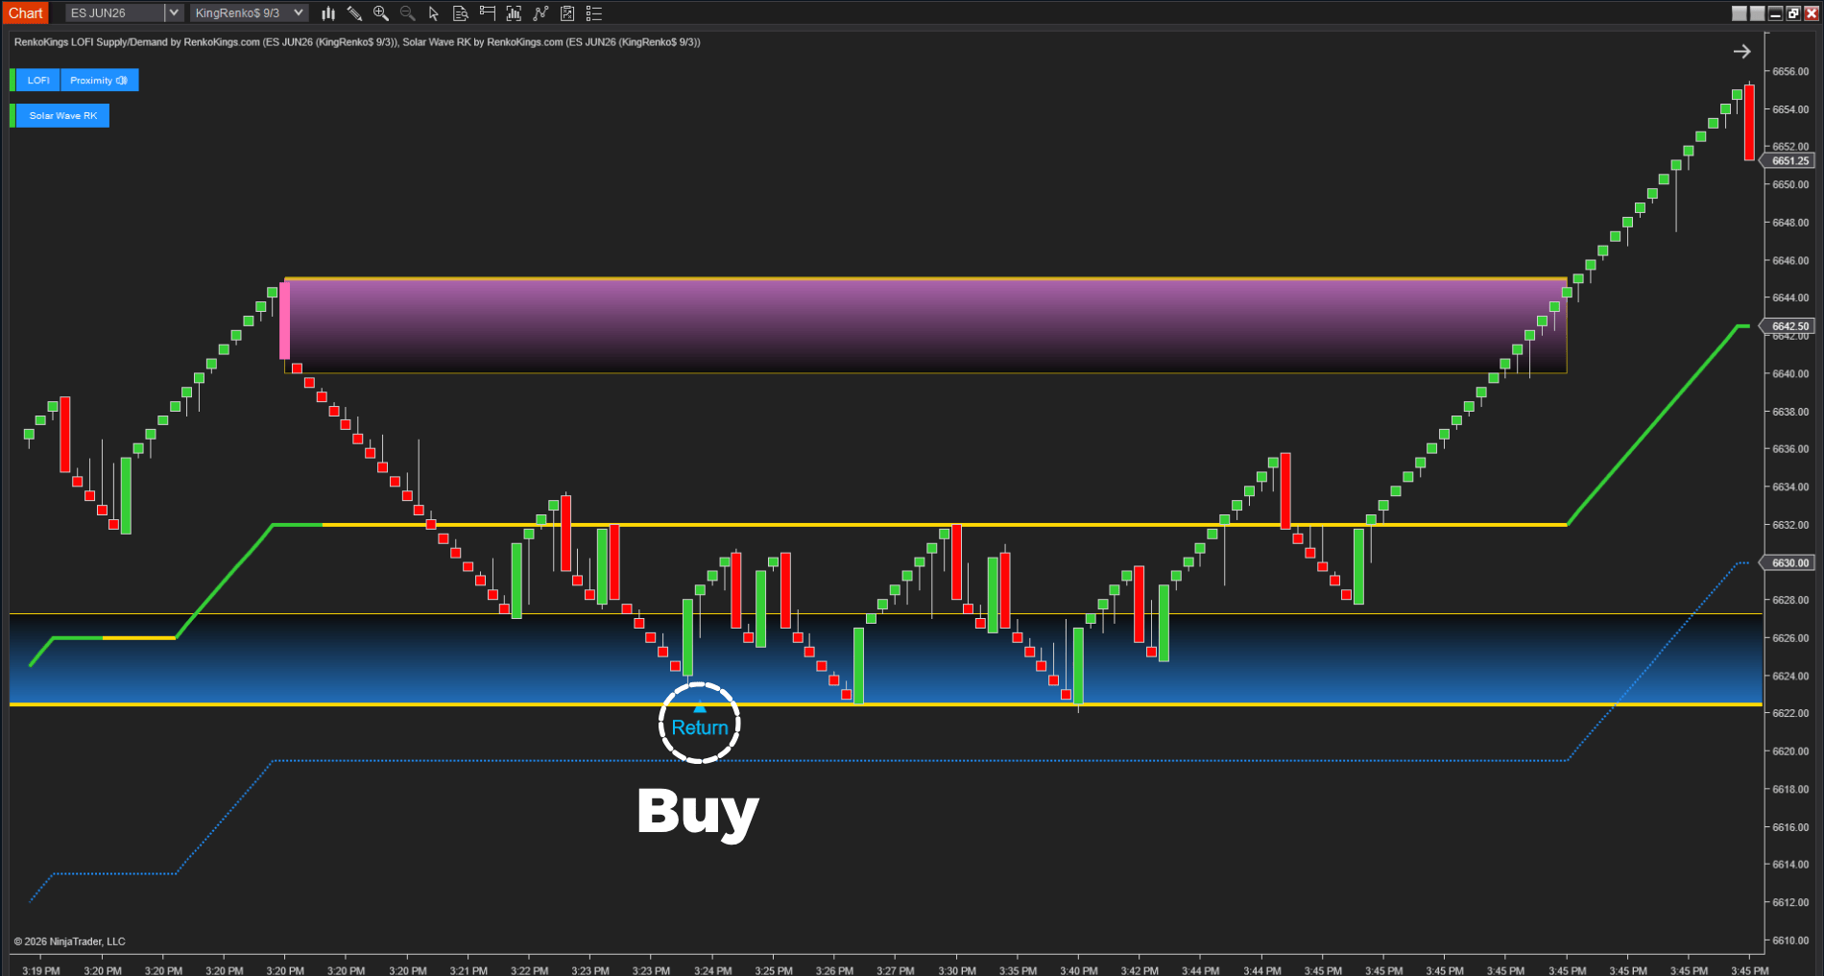
Task: Click the Chart tab label
Action: [x=26, y=13]
